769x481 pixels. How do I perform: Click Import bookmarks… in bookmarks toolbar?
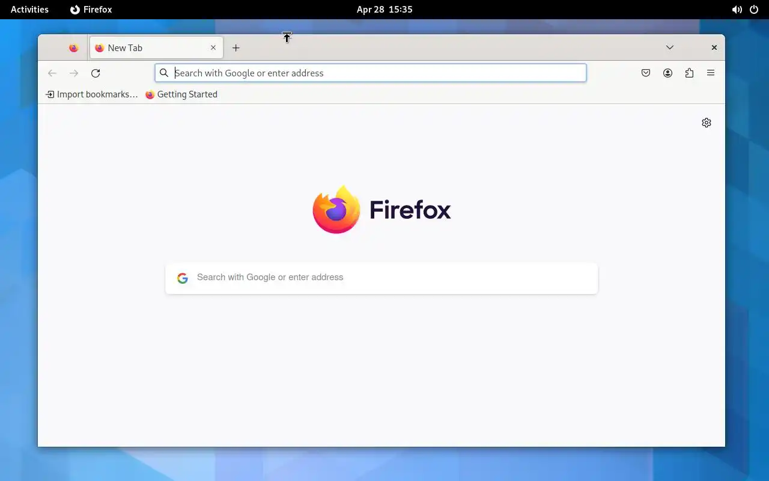[x=92, y=94]
